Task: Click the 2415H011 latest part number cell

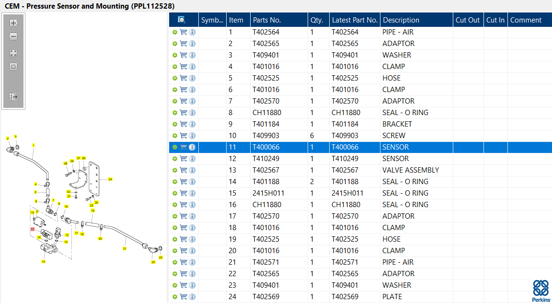Action: click(355, 193)
